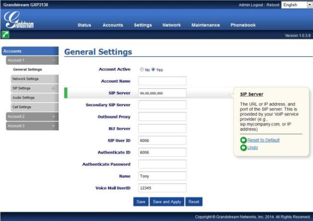This screenshot has height=221, width=313.
Task: Click the Accounts sidebar header
Action: tap(30, 51)
